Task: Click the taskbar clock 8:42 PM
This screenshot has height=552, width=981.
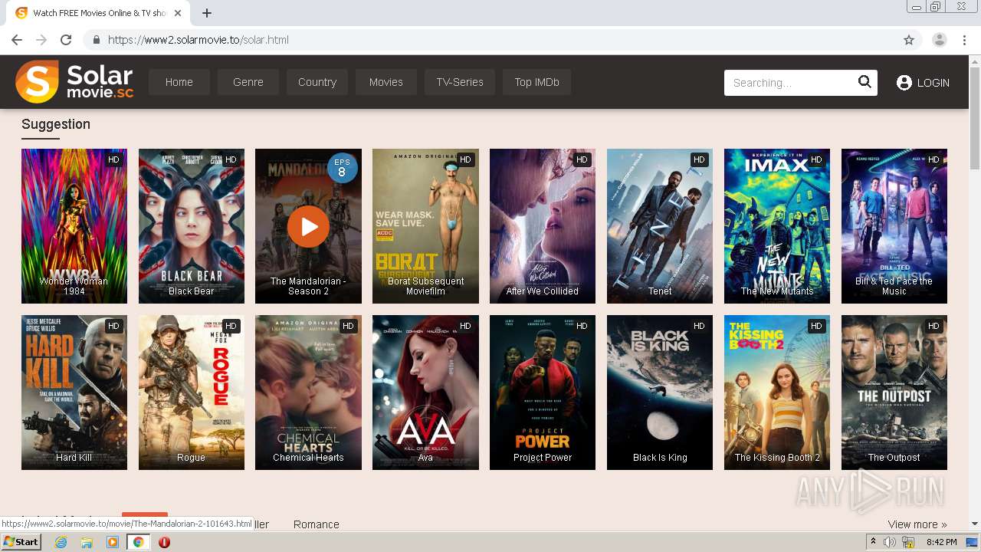Action: pyautogui.click(x=941, y=542)
